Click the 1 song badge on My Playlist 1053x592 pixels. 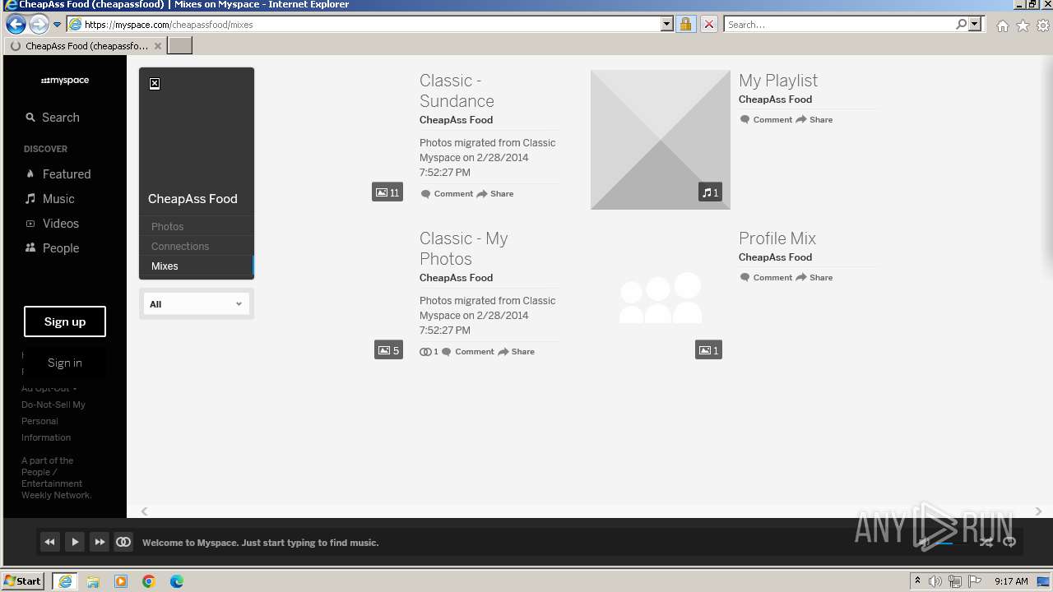tap(710, 192)
